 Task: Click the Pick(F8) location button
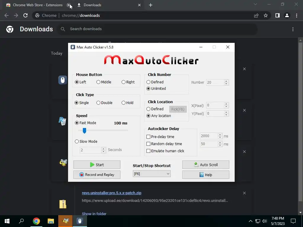point(178,109)
